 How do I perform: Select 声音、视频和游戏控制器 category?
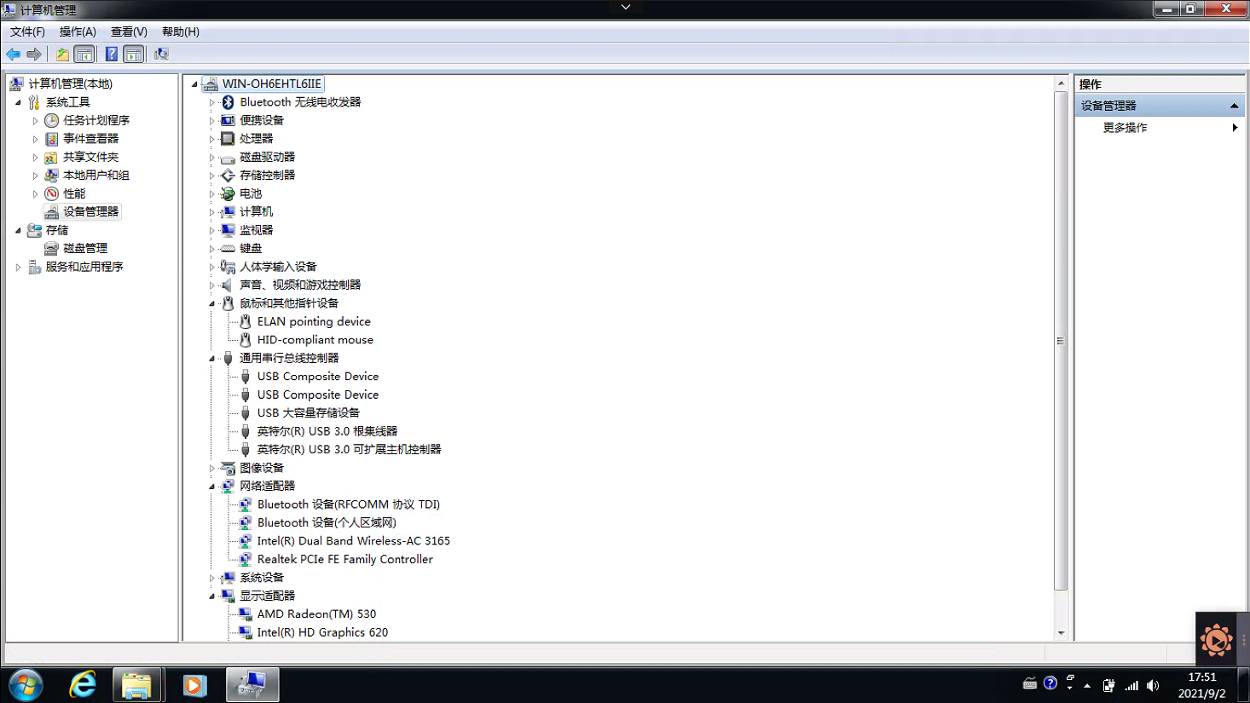click(x=300, y=285)
